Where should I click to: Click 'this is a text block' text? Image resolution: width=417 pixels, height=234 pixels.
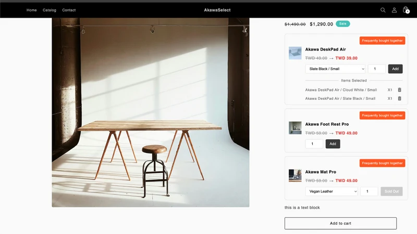pos(302,207)
